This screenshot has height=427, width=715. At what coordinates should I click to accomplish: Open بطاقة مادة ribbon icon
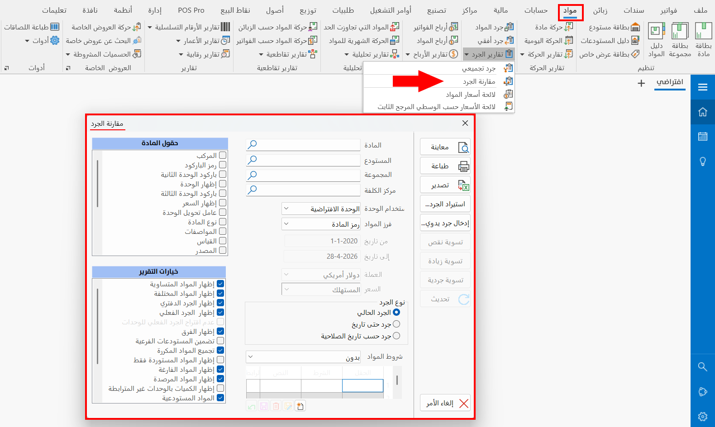pos(703,40)
